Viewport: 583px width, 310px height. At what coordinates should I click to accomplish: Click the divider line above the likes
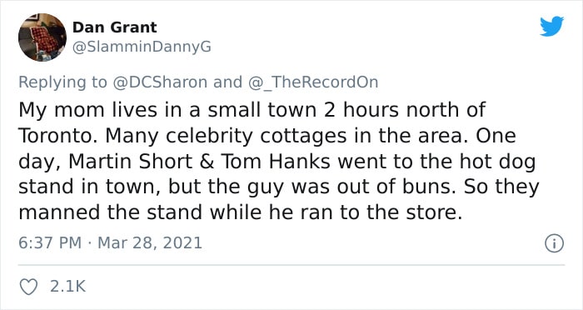(291, 265)
